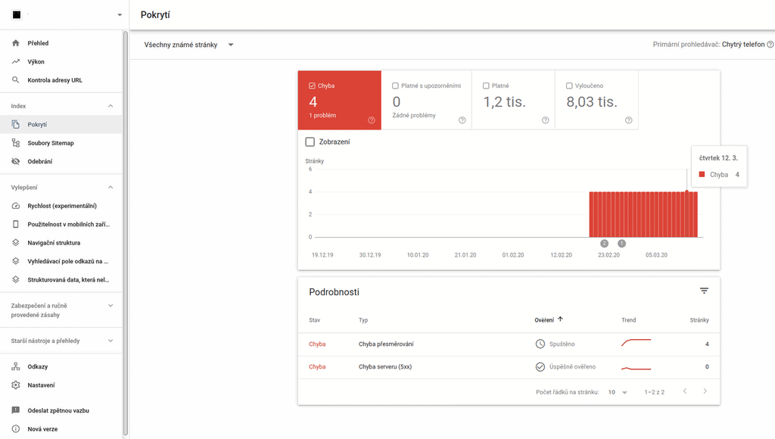Click the clock icon beside Spuštěno
Viewport: 775px width, 439px height.
[x=540, y=344]
